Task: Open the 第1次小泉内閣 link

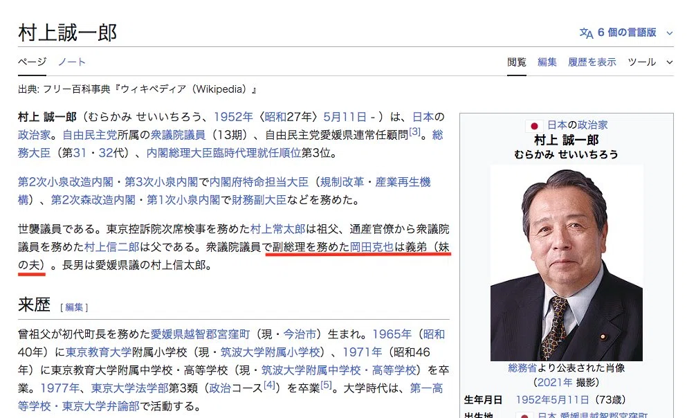Action: point(183,200)
